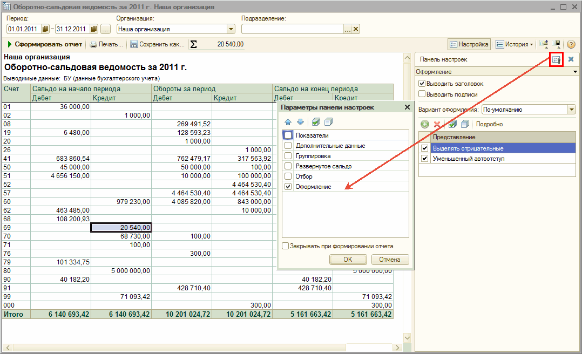Click the restore settings icon in the toolbar
This screenshot has height=354, width=582.
(544, 44)
